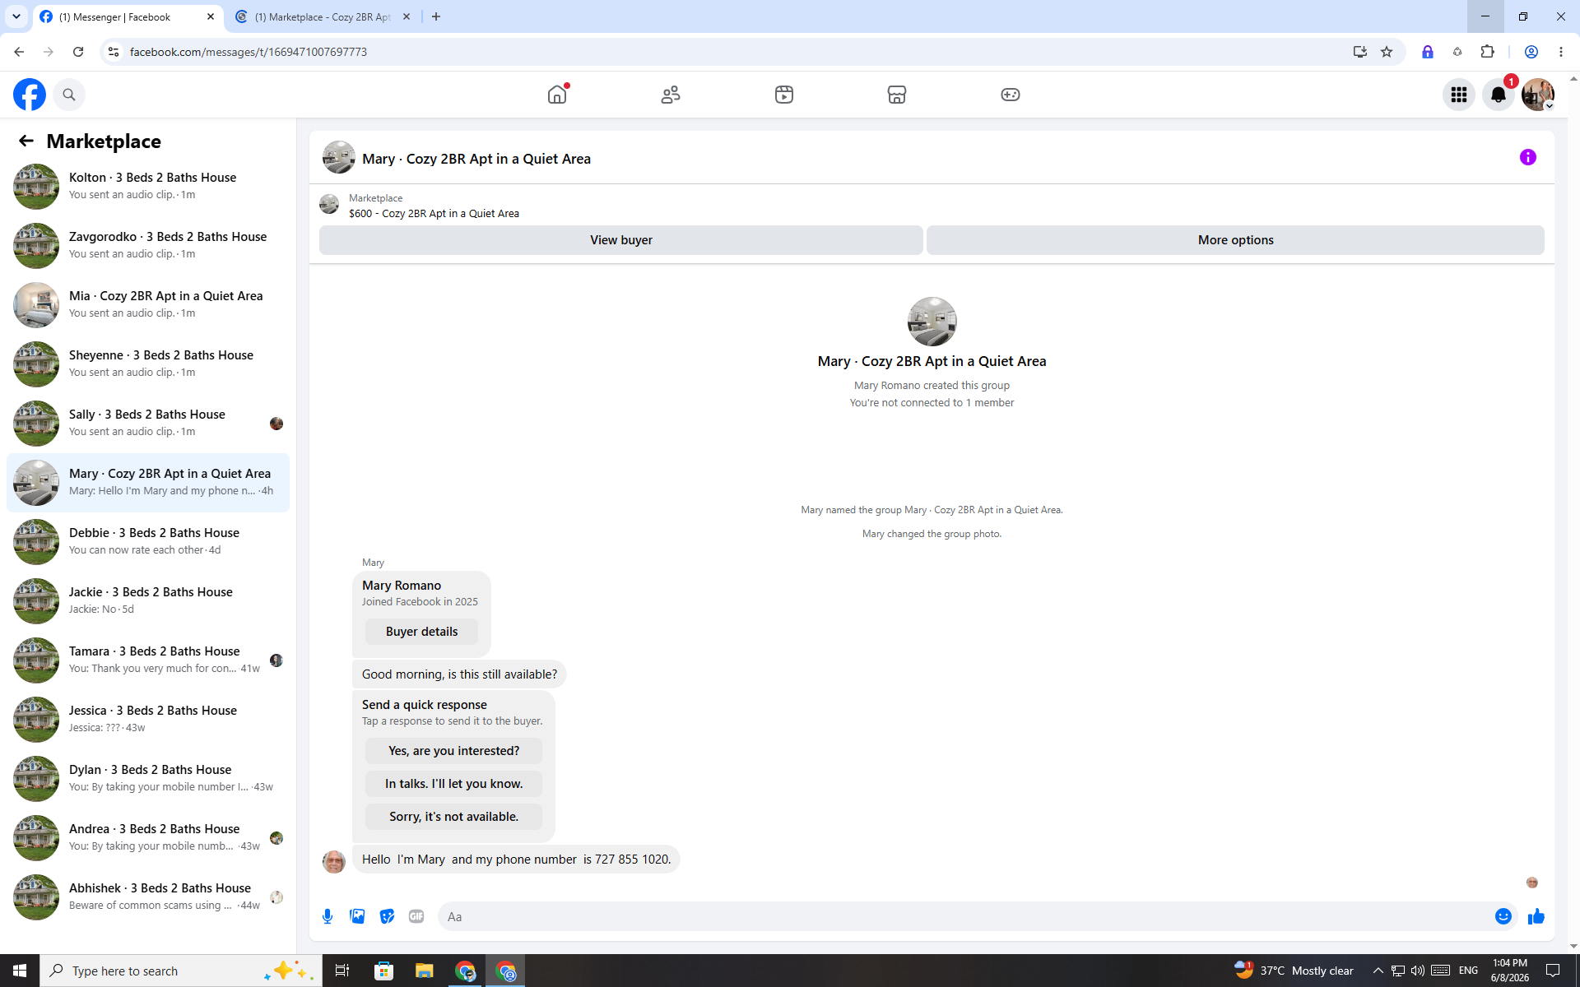This screenshot has width=1580, height=987.
Task: Open the Friends icon in top navigation
Action: pos(671,95)
